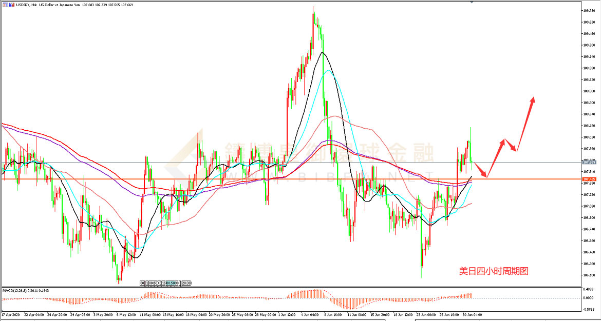Screen dimensions: 601x321
Task: Select the red Chinese text label 美日四小时周期图
Action: (493, 271)
